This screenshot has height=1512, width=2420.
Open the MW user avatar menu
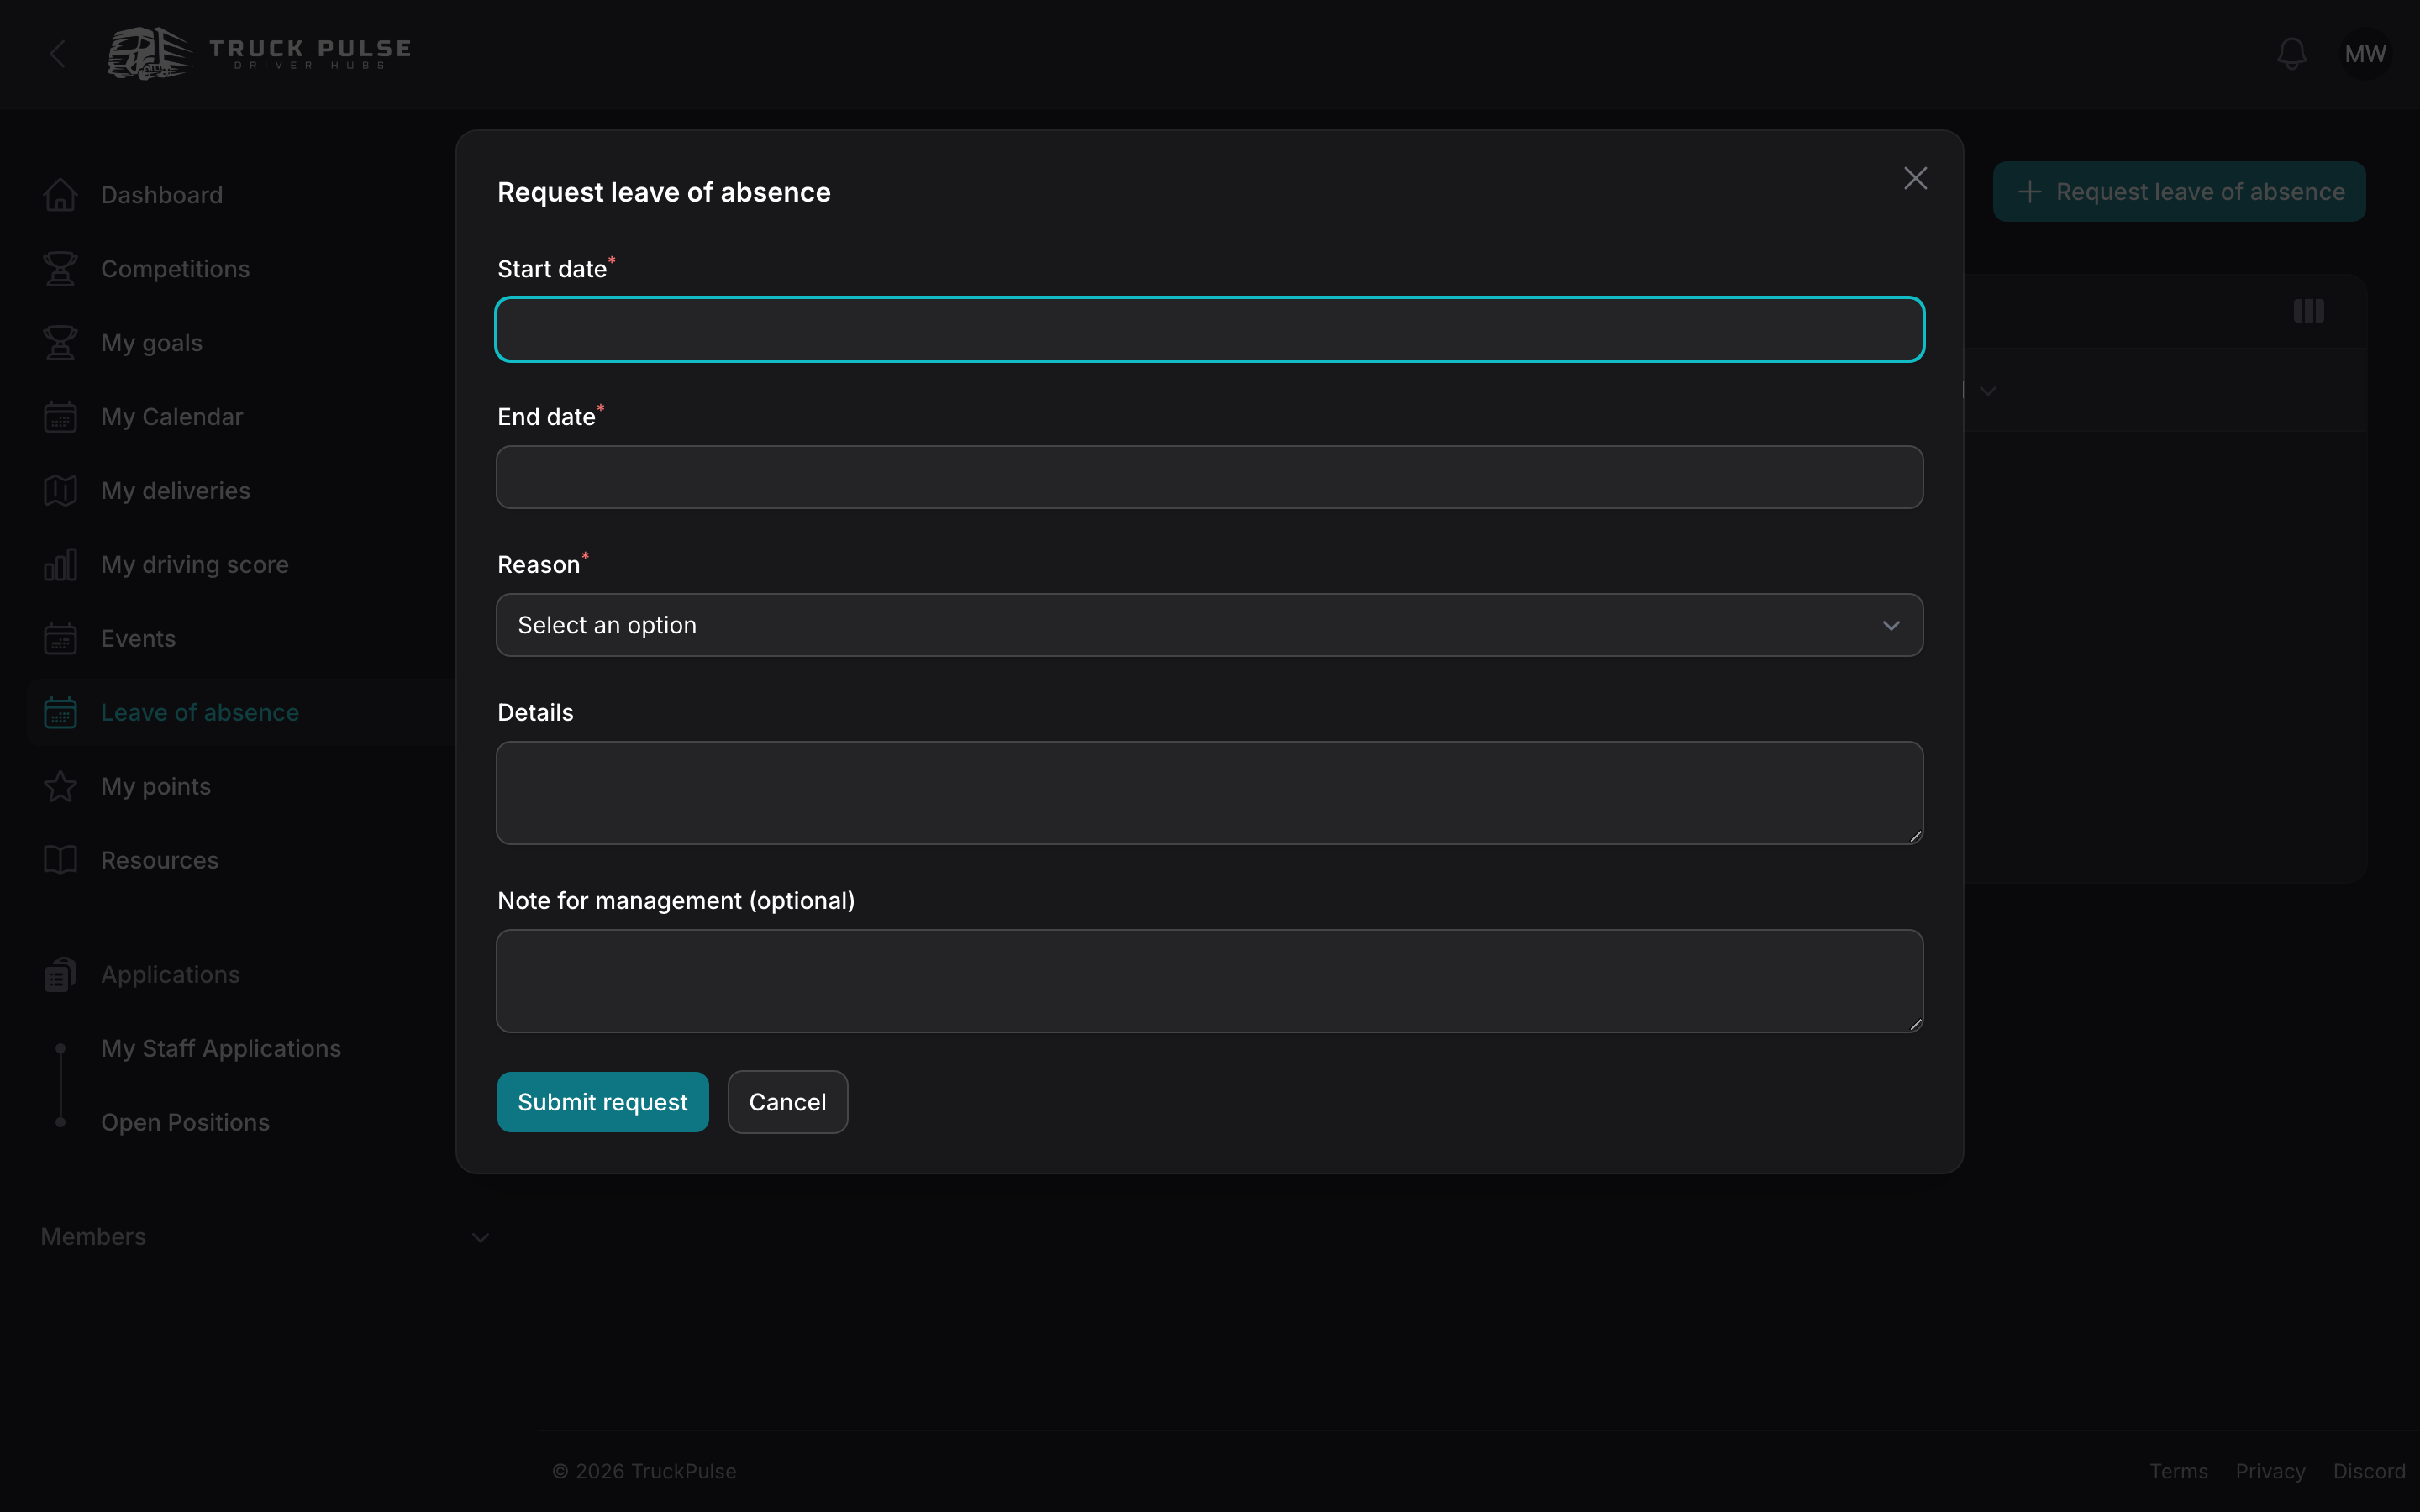pos(2365,54)
